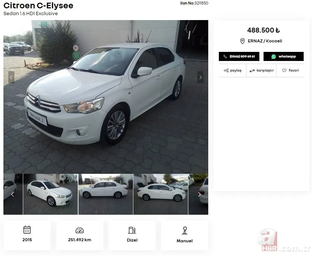312x256 pixels.
Task: Click the location pin icon near ERNAZ/Kocaeli
Action: tap(243, 41)
